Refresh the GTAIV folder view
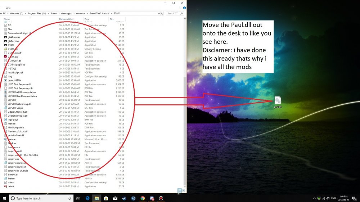This screenshot has height=202, width=360. 162,14
